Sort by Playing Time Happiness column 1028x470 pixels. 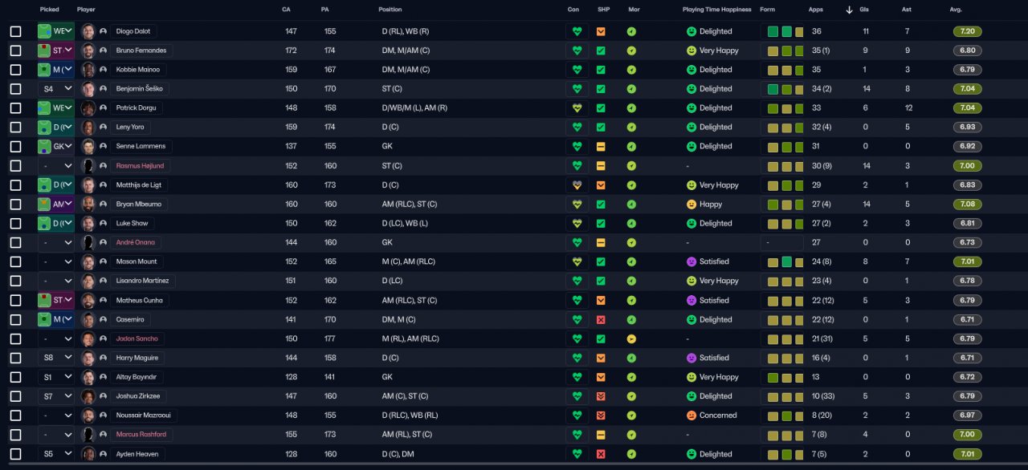pos(717,10)
